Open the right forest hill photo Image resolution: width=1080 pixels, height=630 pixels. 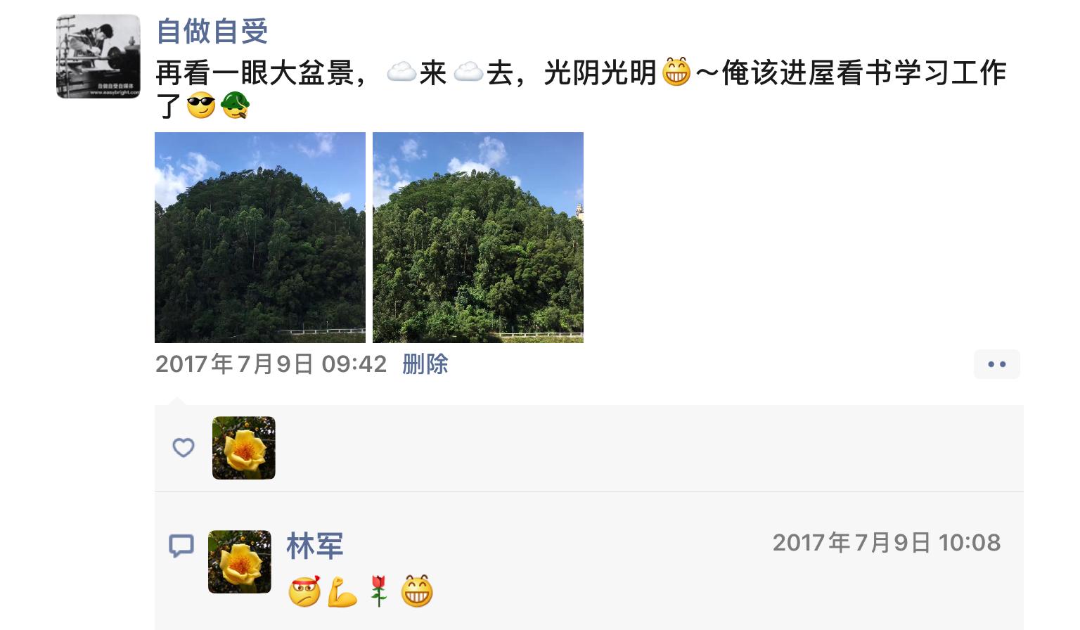pyautogui.click(x=478, y=238)
